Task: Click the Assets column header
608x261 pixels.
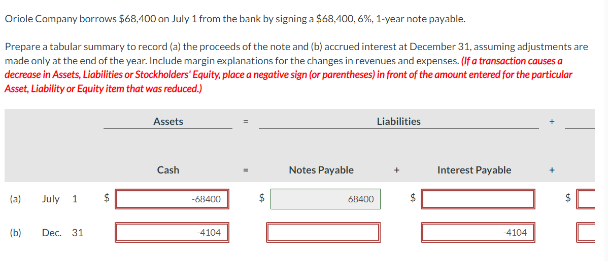Action: (168, 121)
